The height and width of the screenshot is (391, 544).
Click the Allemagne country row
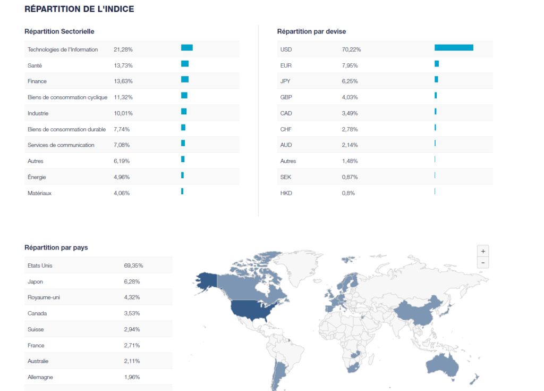pyautogui.click(x=98, y=377)
